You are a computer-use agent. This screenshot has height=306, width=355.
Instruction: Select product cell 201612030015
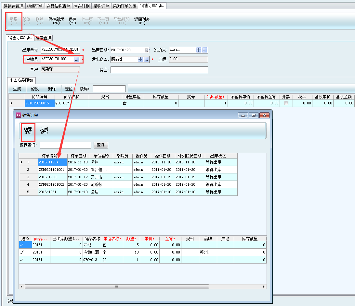pyautogui.click(x=40, y=103)
